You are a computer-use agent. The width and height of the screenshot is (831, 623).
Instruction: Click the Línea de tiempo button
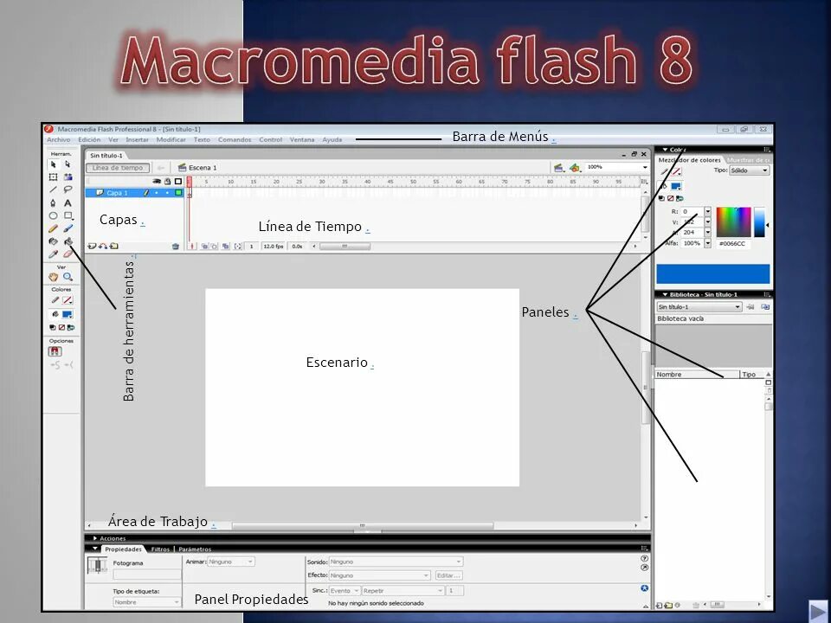(x=118, y=167)
